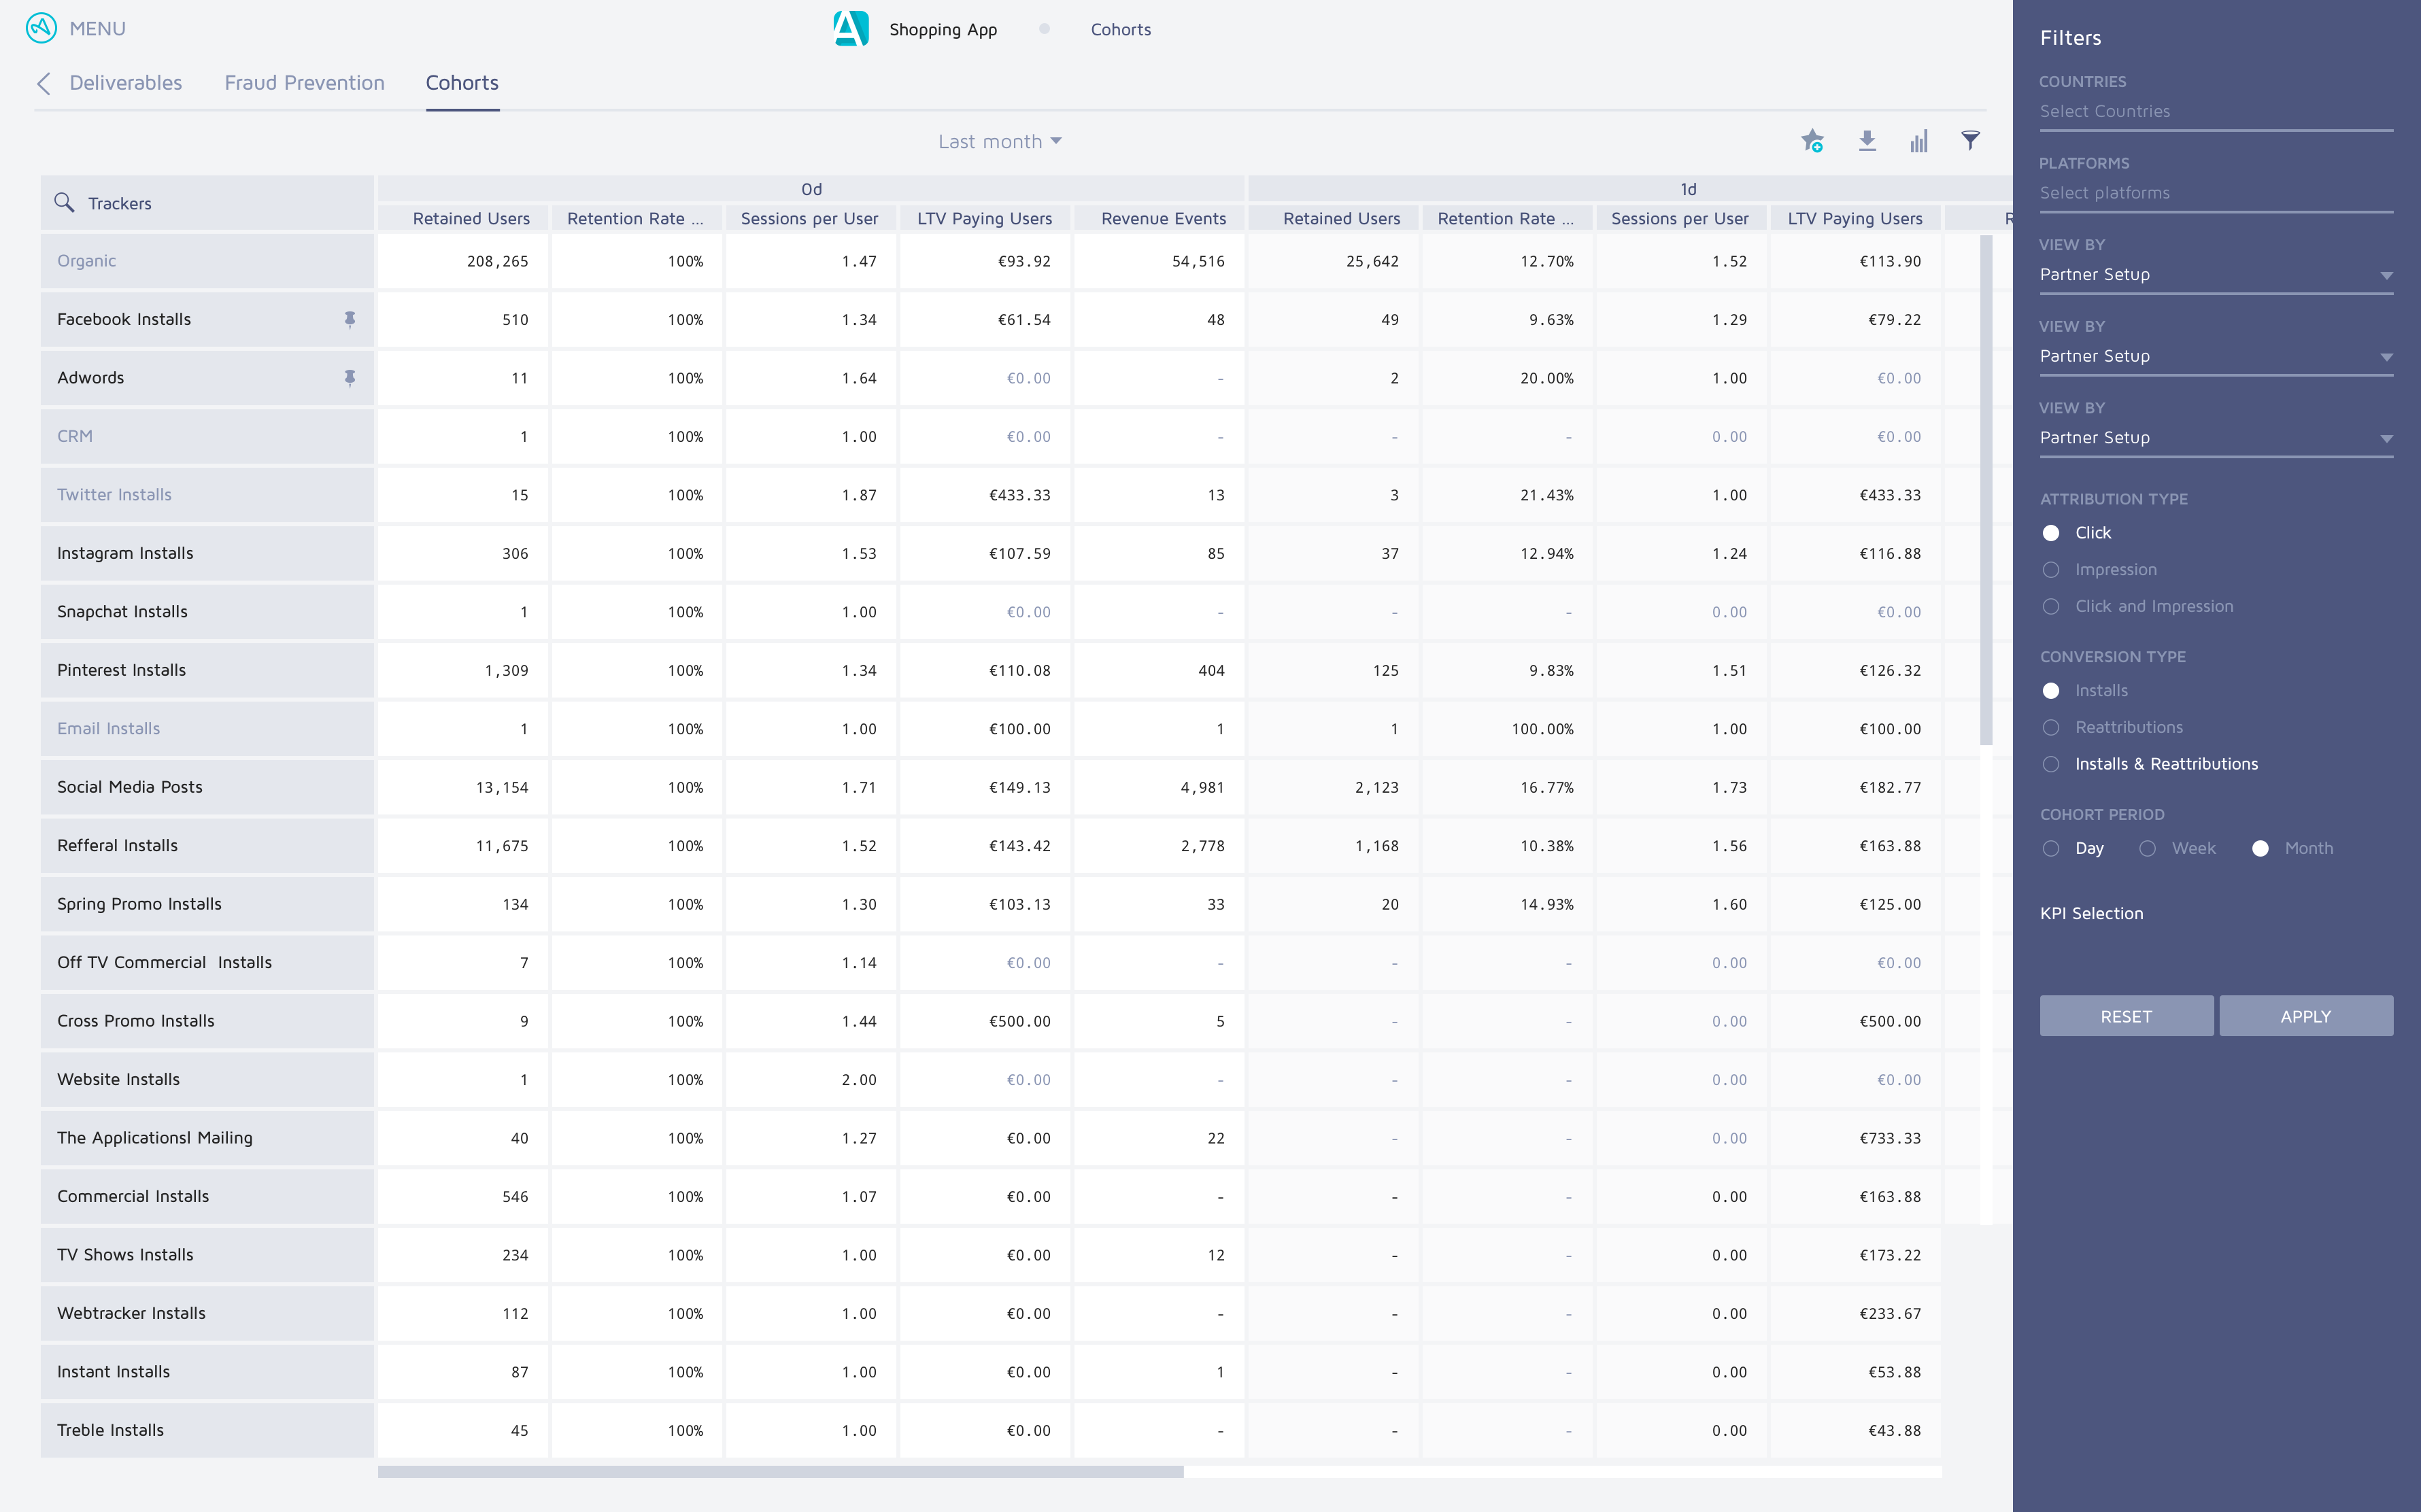2421x1512 pixels.
Task: Select the Impression attribution type
Action: coord(2051,570)
